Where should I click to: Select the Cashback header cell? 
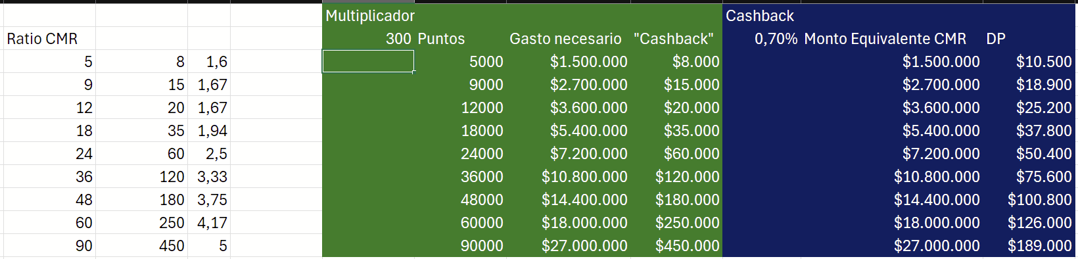point(760,16)
